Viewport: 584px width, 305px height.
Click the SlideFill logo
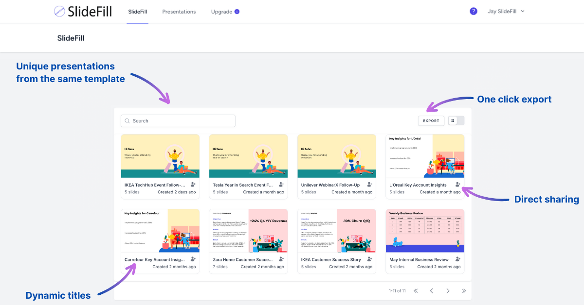(x=83, y=12)
